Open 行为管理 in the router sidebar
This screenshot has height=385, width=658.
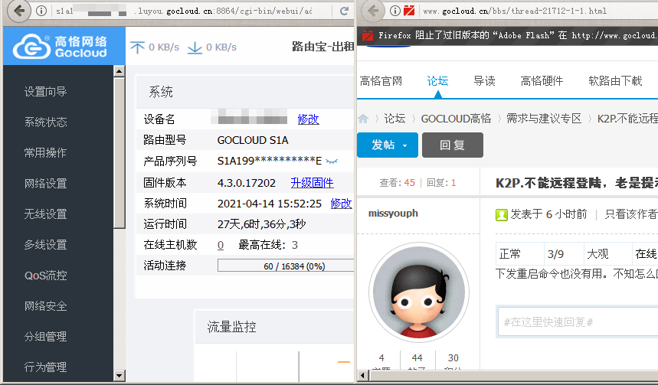pos(45,367)
